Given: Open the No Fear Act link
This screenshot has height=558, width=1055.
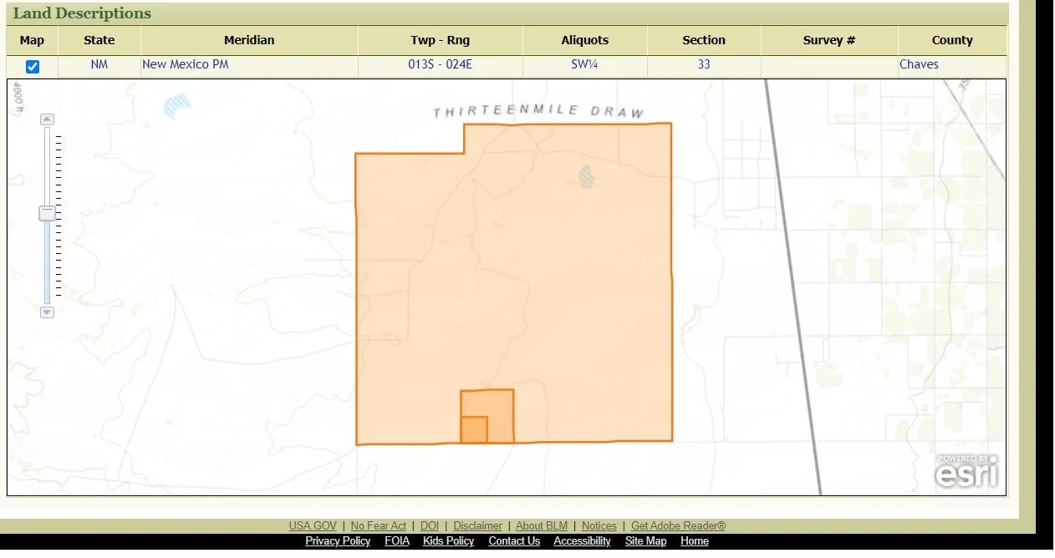Looking at the screenshot, I should point(379,525).
